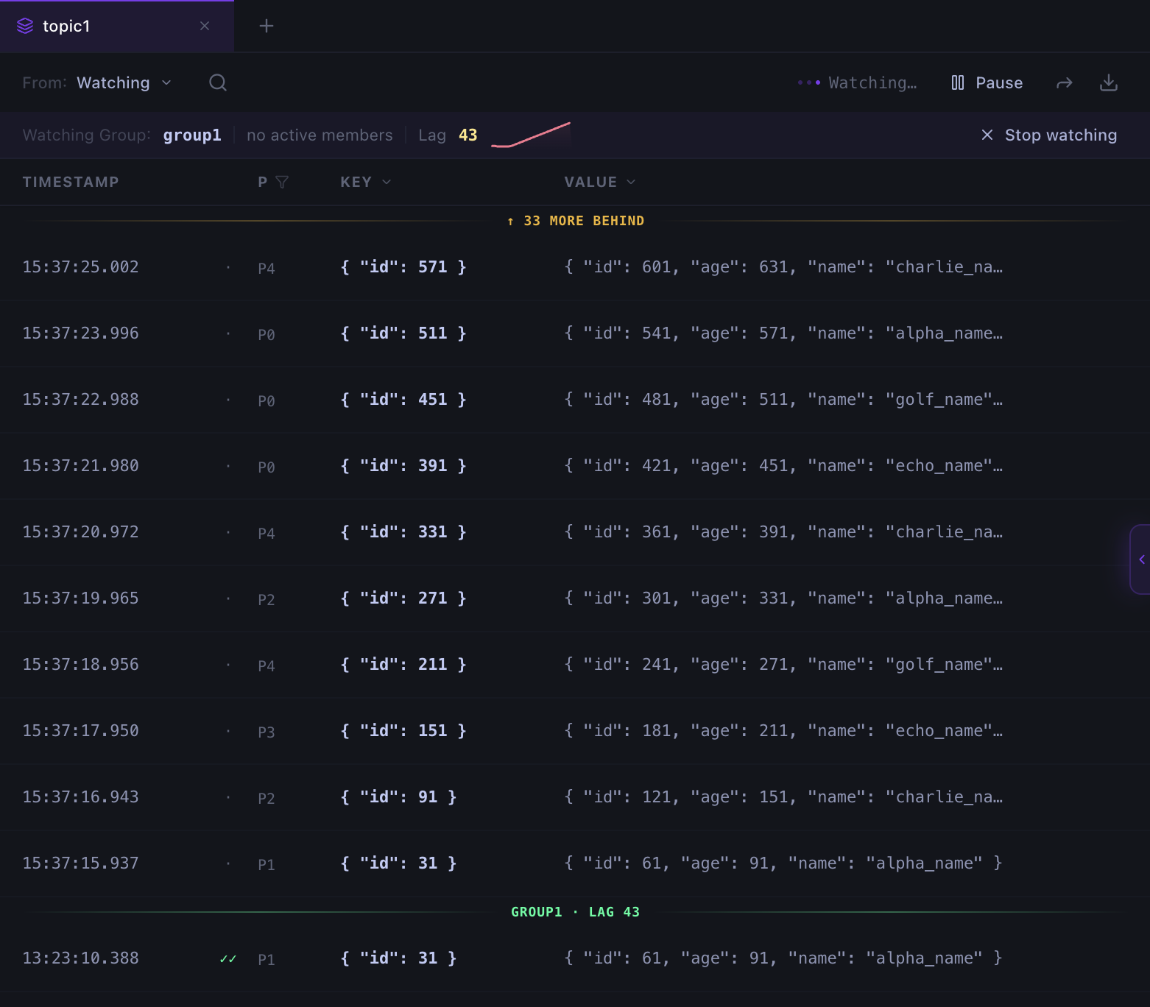Select row with timestamp 15:37:21.980
The width and height of the screenshot is (1150, 1007).
(x=575, y=466)
